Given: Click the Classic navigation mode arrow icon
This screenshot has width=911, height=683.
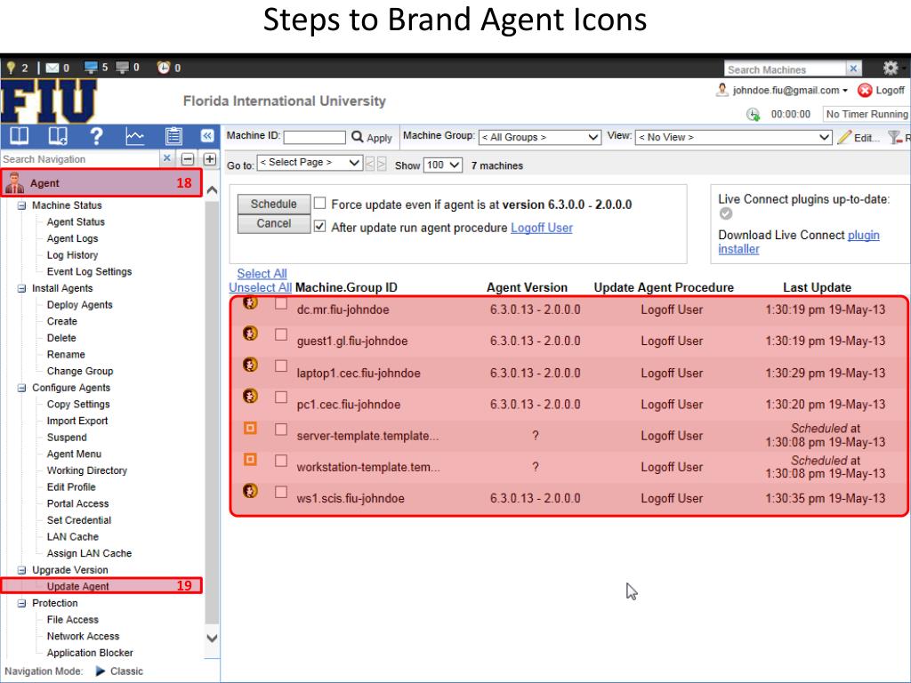Looking at the screenshot, I should 101,671.
